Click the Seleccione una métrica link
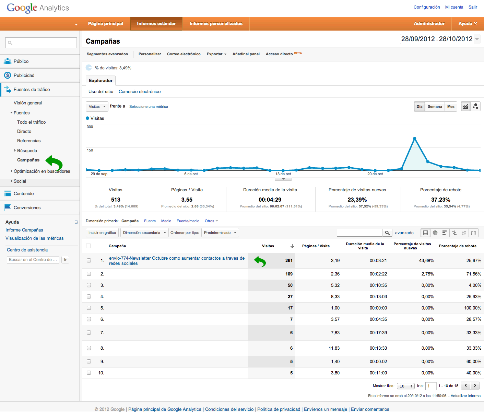 point(149,106)
